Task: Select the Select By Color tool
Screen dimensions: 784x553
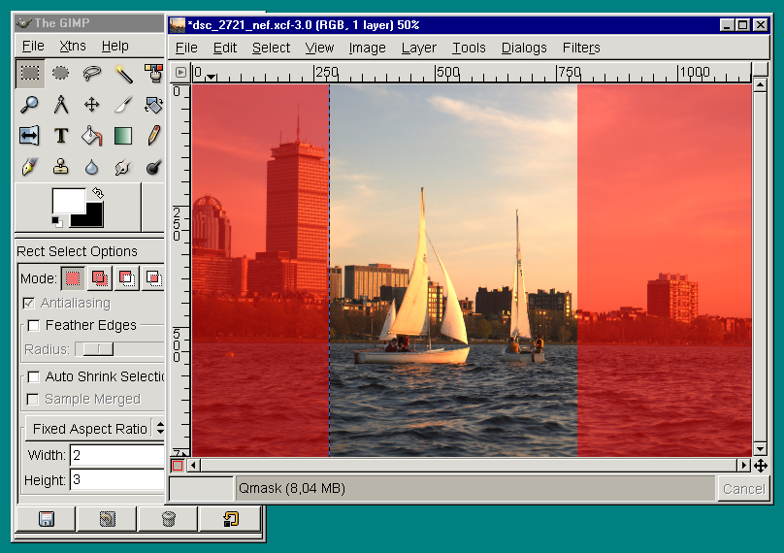Action: click(153, 74)
